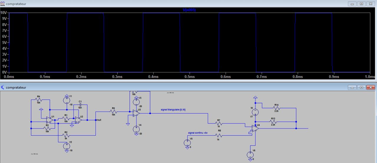The height and width of the screenshot is (163, 377).
Task: Click the R13 resistor symbol
Action: [x=273, y=121]
